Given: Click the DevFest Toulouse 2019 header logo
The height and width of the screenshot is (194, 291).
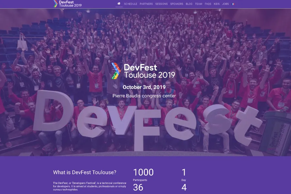Looking at the screenshot, I should click(x=68, y=4).
